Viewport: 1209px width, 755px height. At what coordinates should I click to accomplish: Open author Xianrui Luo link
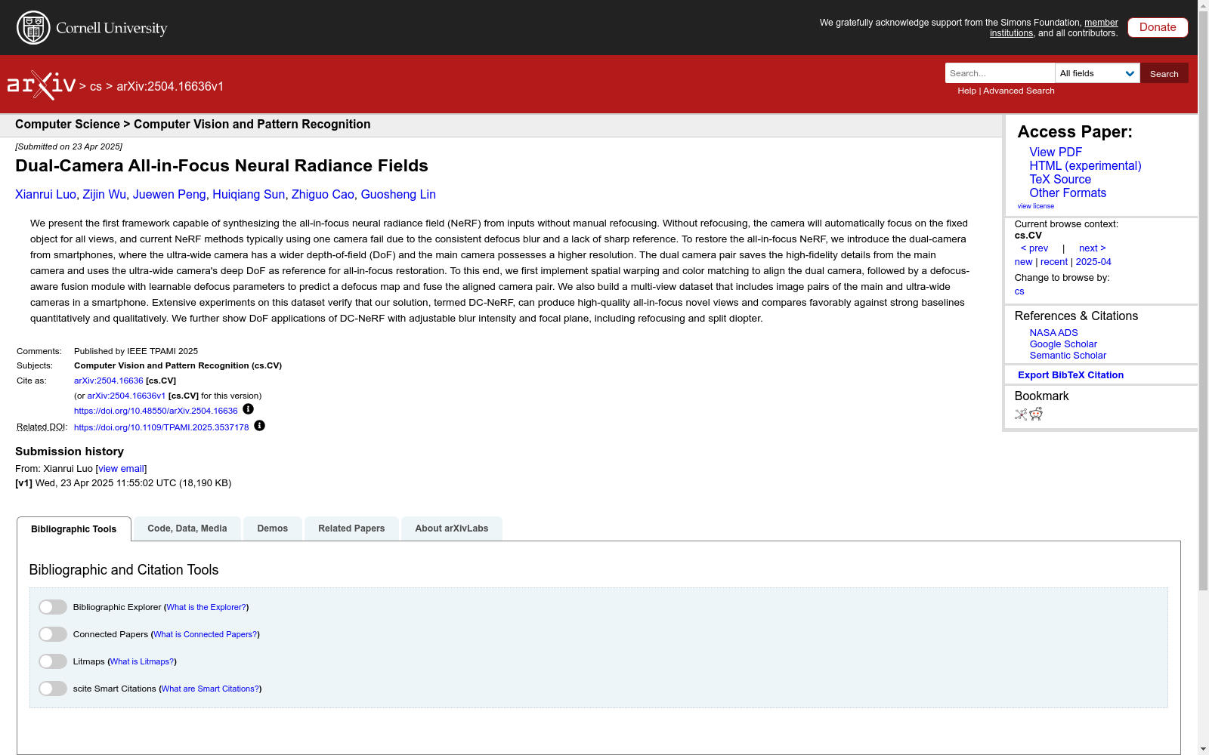coord(45,195)
